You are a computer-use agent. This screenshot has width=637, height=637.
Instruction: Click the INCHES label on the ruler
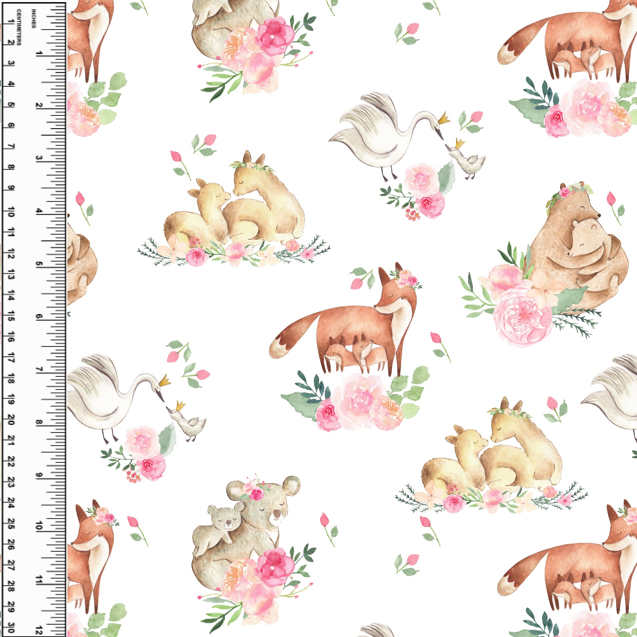click(34, 19)
